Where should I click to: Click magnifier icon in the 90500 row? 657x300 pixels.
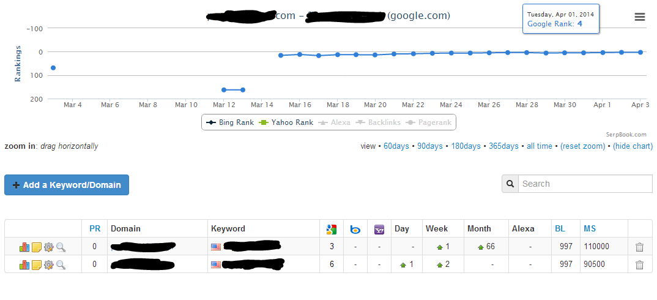click(x=61, y=264)
